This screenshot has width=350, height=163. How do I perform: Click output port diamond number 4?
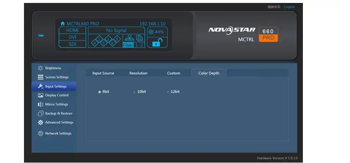pyautogui.click(x=95, y=43)
